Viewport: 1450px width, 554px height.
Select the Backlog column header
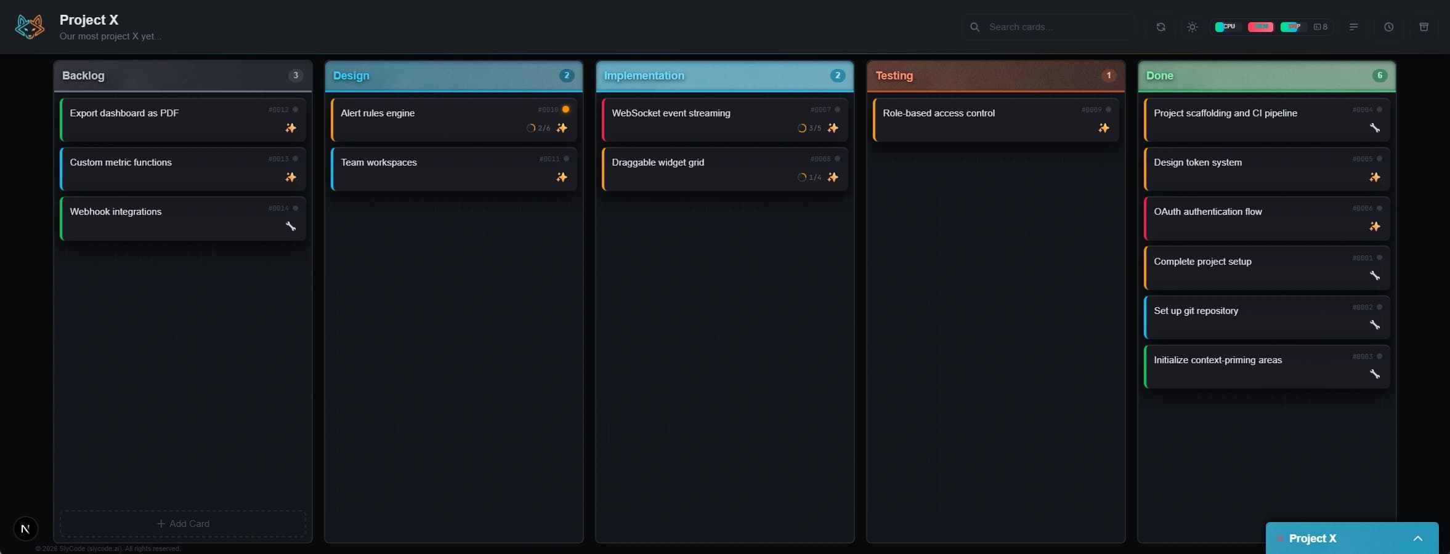183,76
